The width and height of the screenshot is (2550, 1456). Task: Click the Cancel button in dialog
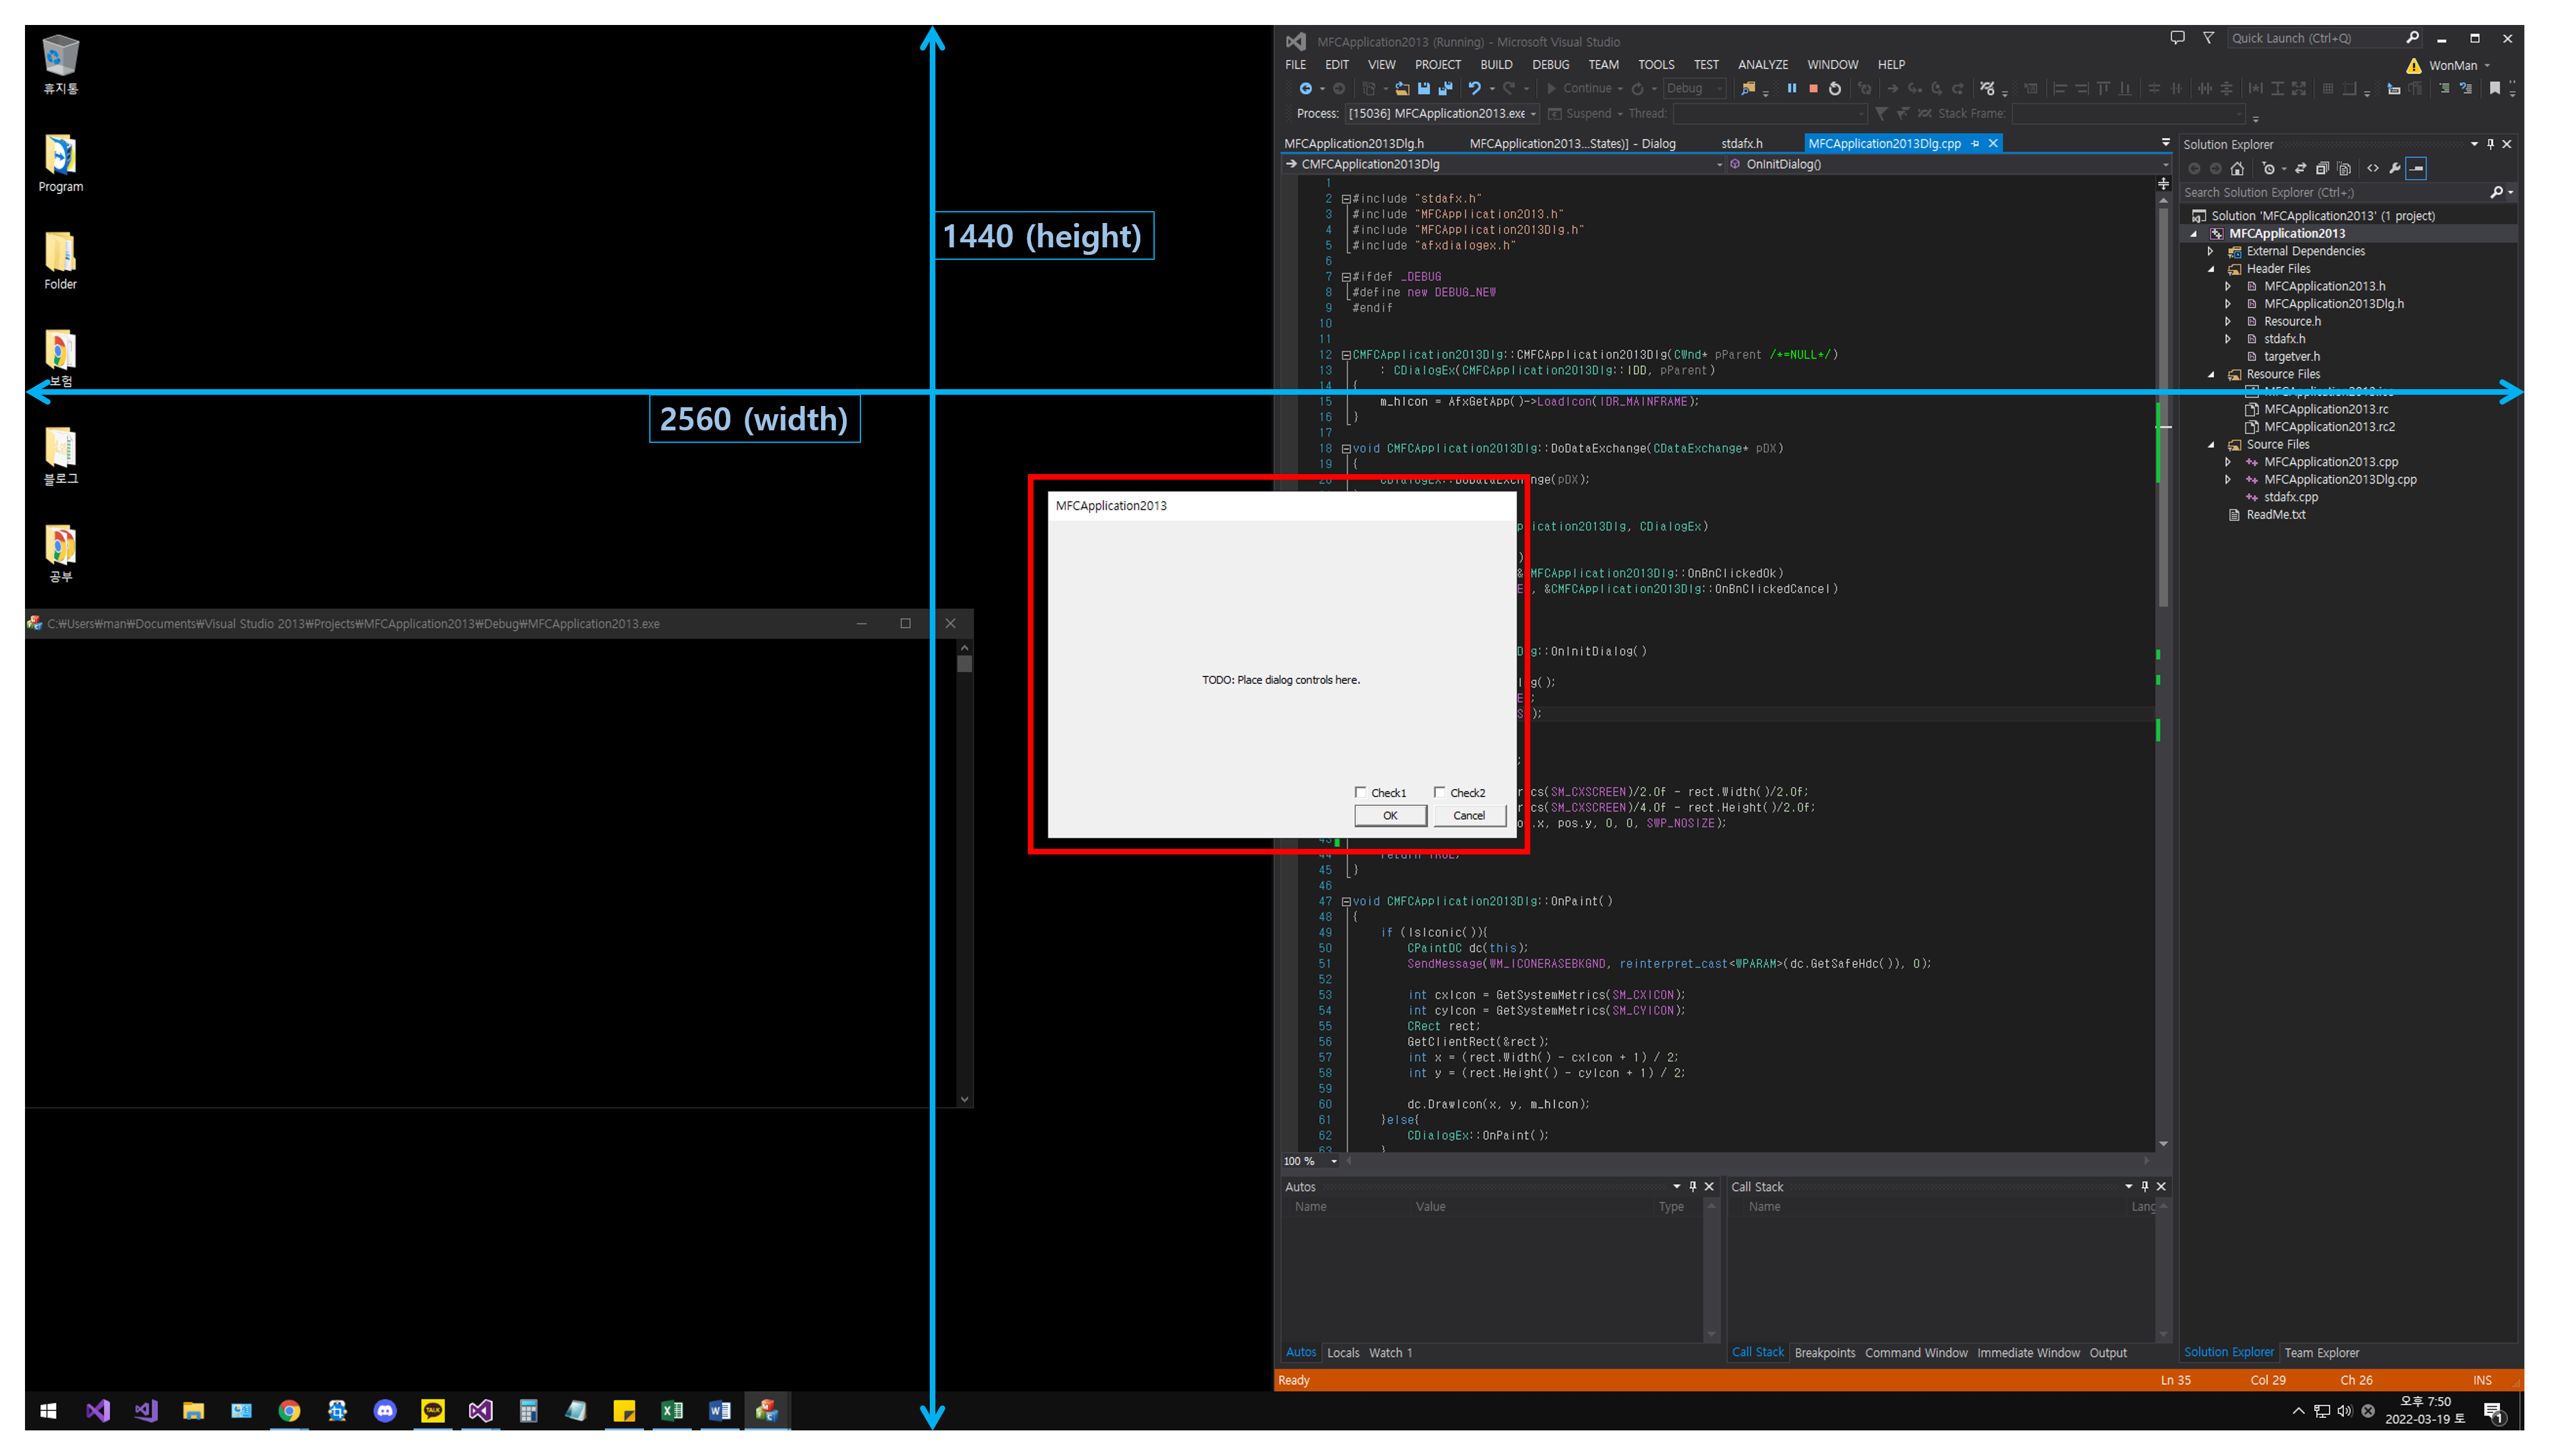click(x=1468, y=816)
